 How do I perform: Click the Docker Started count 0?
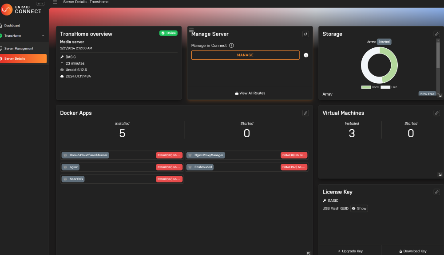246,133
